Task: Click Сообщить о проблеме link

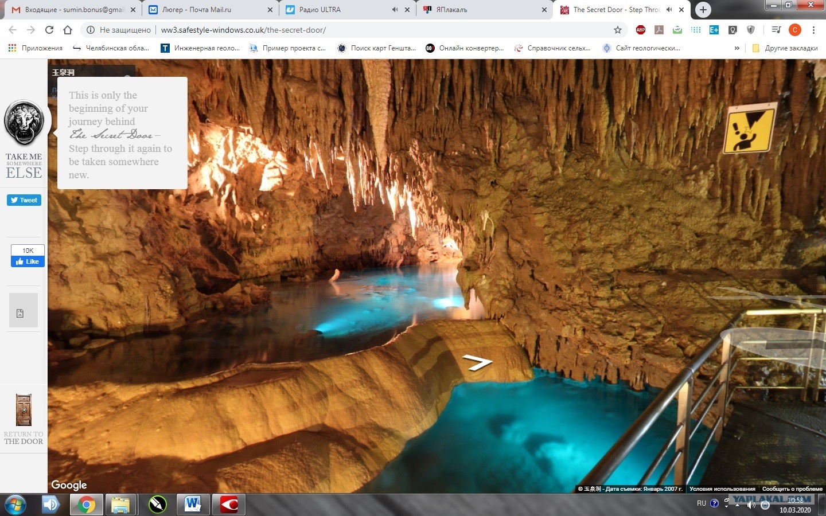Action: (792, 489)
